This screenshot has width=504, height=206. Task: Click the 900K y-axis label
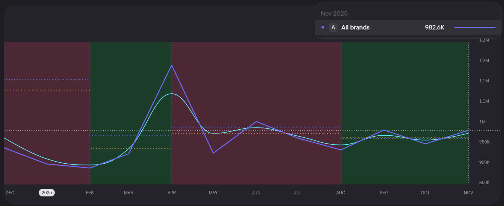[484, 162]
